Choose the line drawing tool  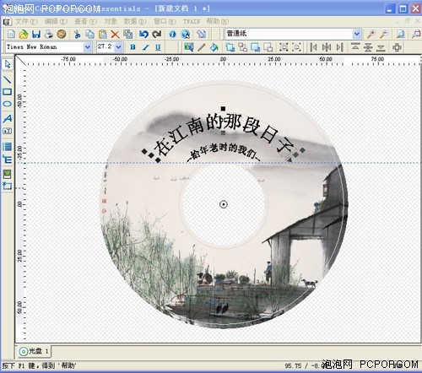click(8, 79)
